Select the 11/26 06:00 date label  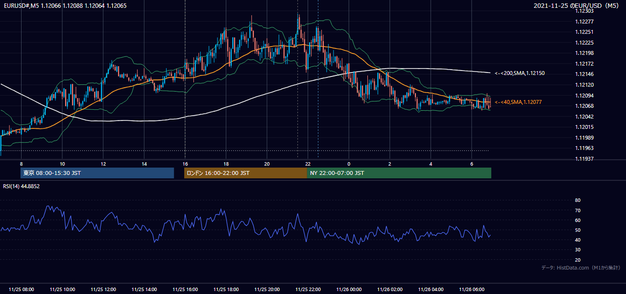click(x=471, y=290)
